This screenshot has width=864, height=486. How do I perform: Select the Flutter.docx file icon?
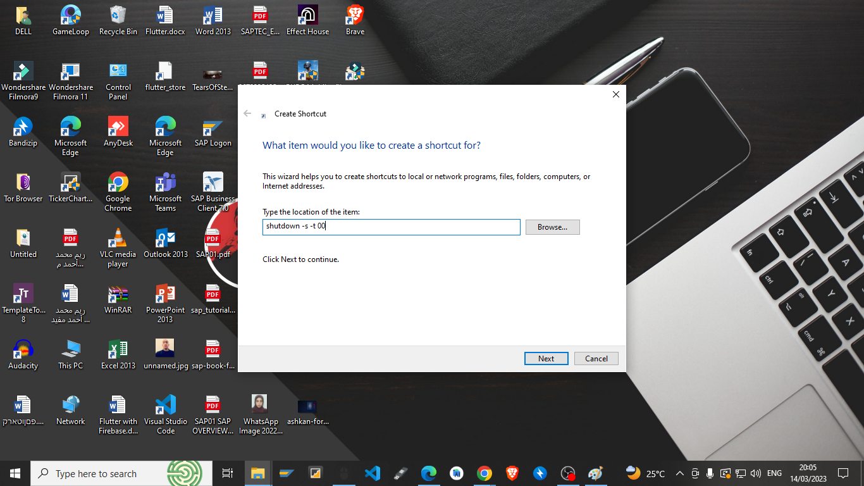(x=165, y=20)
